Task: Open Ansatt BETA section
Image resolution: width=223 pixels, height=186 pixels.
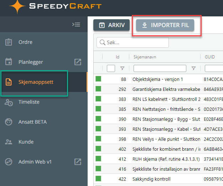Action: (44, 122)
